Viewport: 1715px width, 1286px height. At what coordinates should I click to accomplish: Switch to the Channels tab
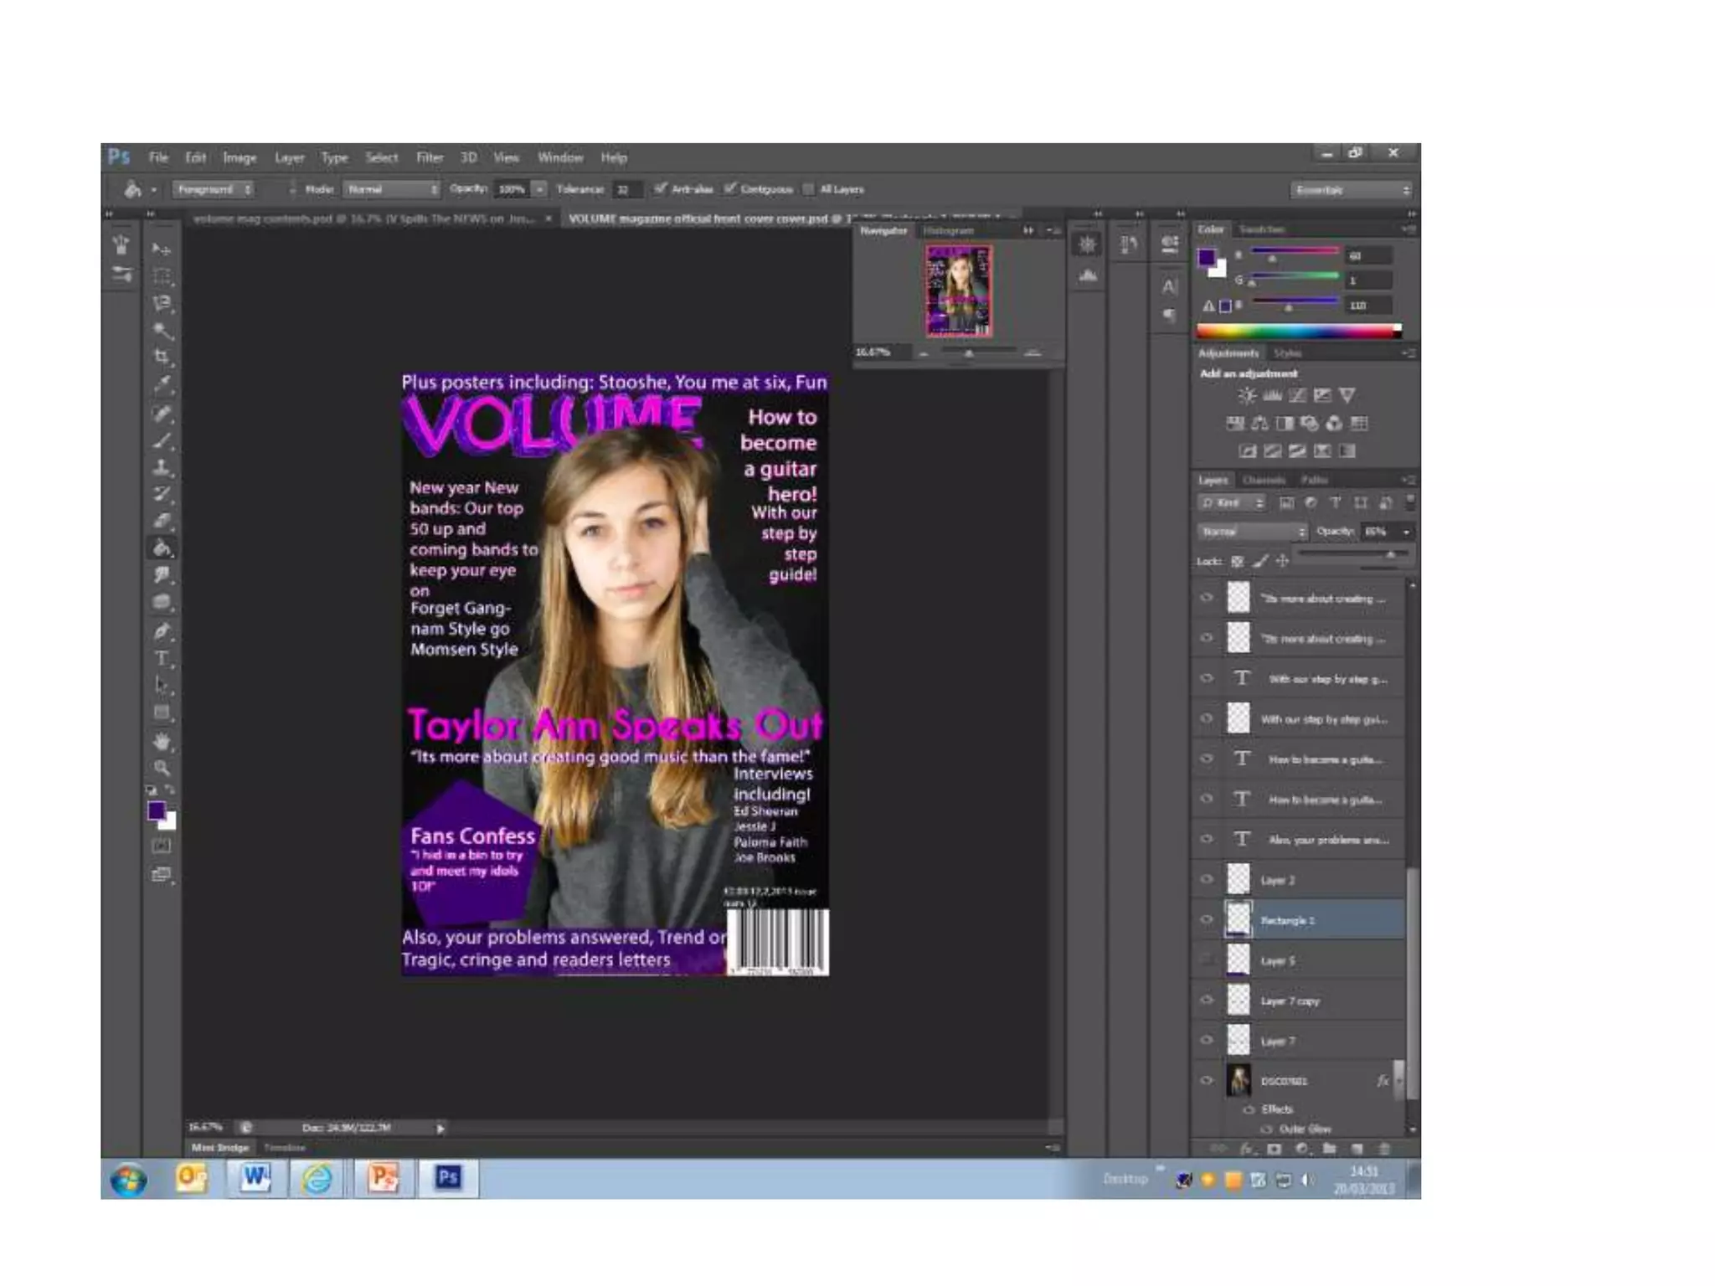(x=1263, y=480)
